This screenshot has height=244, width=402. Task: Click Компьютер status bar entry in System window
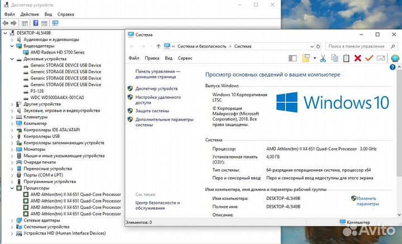pos(355,222)
